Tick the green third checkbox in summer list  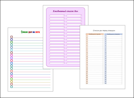coord(12,42)
